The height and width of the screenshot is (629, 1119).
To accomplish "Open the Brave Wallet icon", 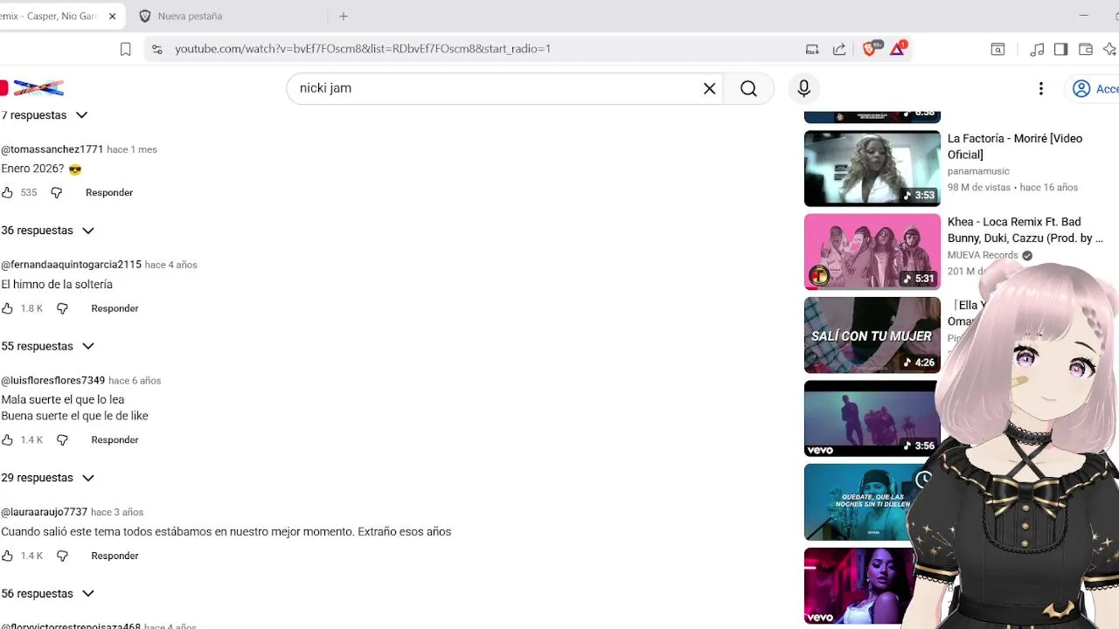I will [1086, 49].
